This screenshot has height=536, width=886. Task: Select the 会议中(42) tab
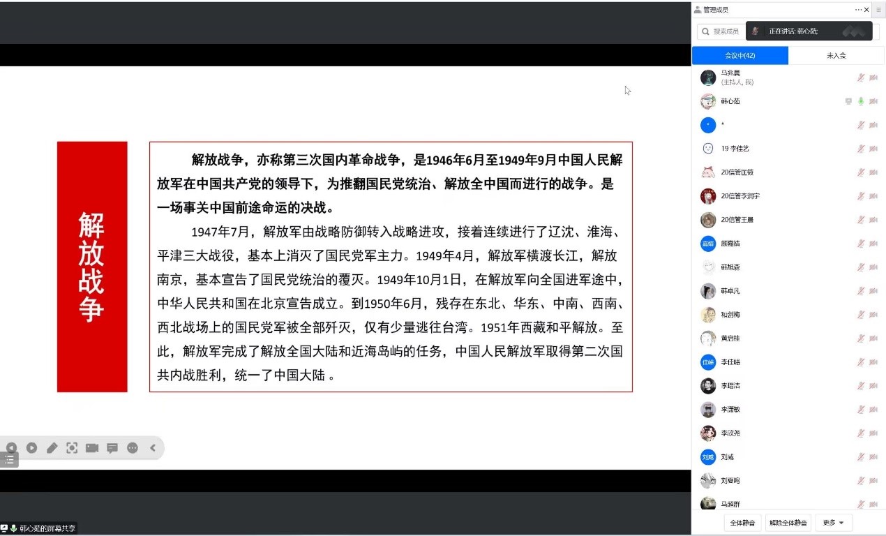[x=740, y=55]
